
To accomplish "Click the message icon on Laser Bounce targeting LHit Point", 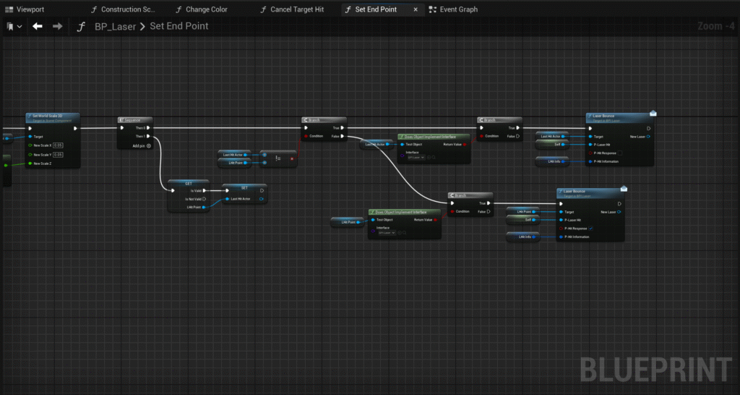I will (x=624, y=189).
